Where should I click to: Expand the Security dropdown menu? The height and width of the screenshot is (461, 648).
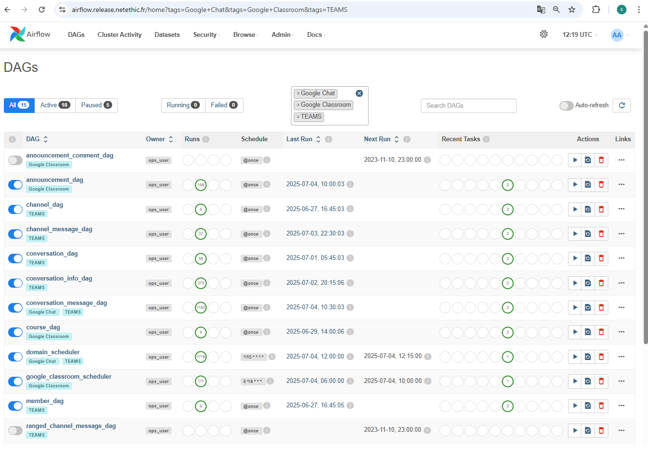206,34
